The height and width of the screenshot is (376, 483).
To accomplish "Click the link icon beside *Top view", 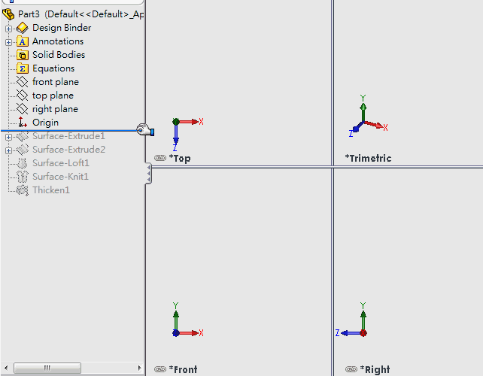I will point(160,158).
